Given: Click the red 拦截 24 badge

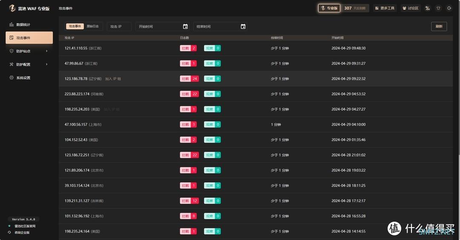Looking at the screenshot, I should [x=190, y=79].
